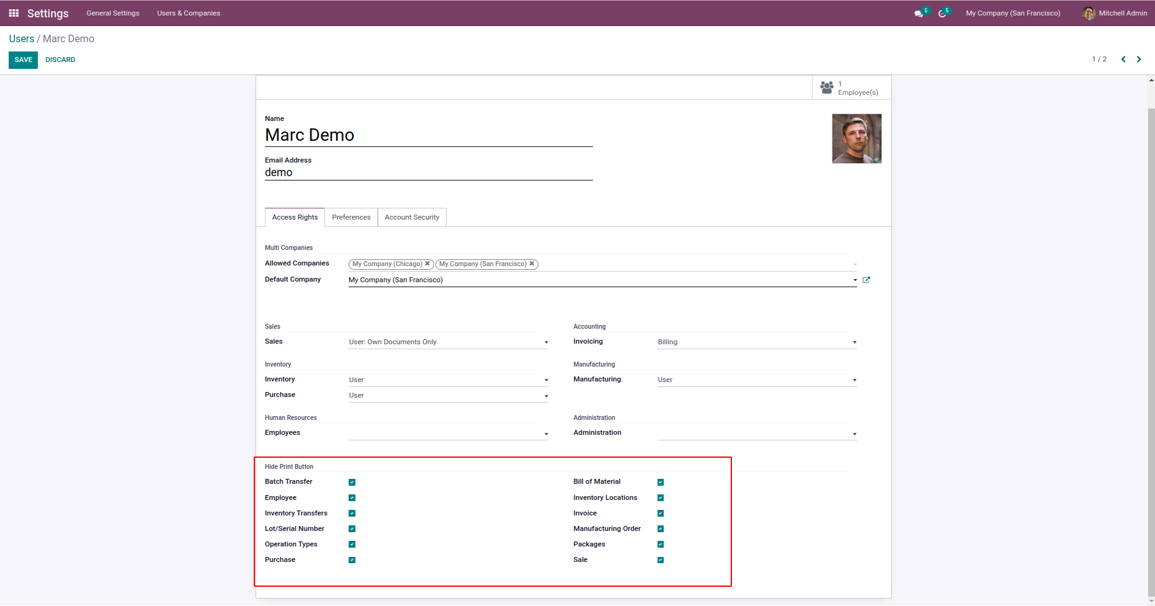Uncheck the Batch Transfer checkbox
This screenshot has width=1155, height=606.
click(x=352, y=482)
